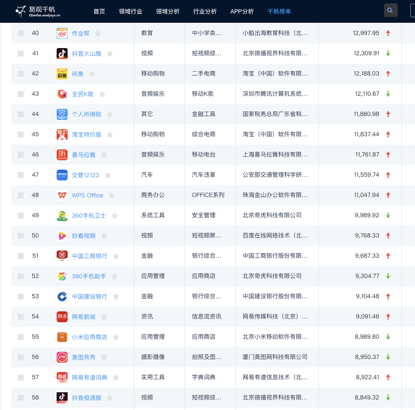
Task: Favorite 闲鱼 with its star icon
Action: tap(92, 74)
